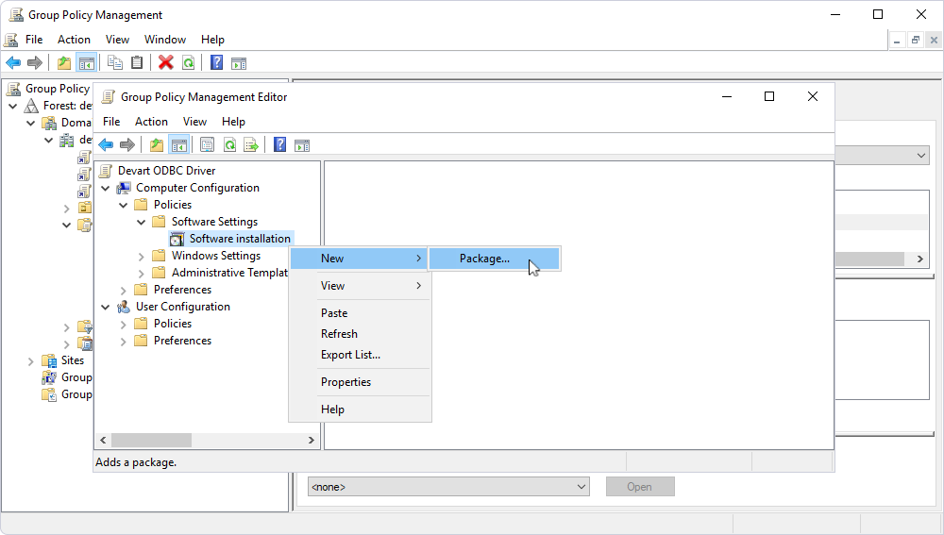The height and width of the screenshot is (535, 944).
Task: Click Software installation node icon
Action: (x=177, y=239)
